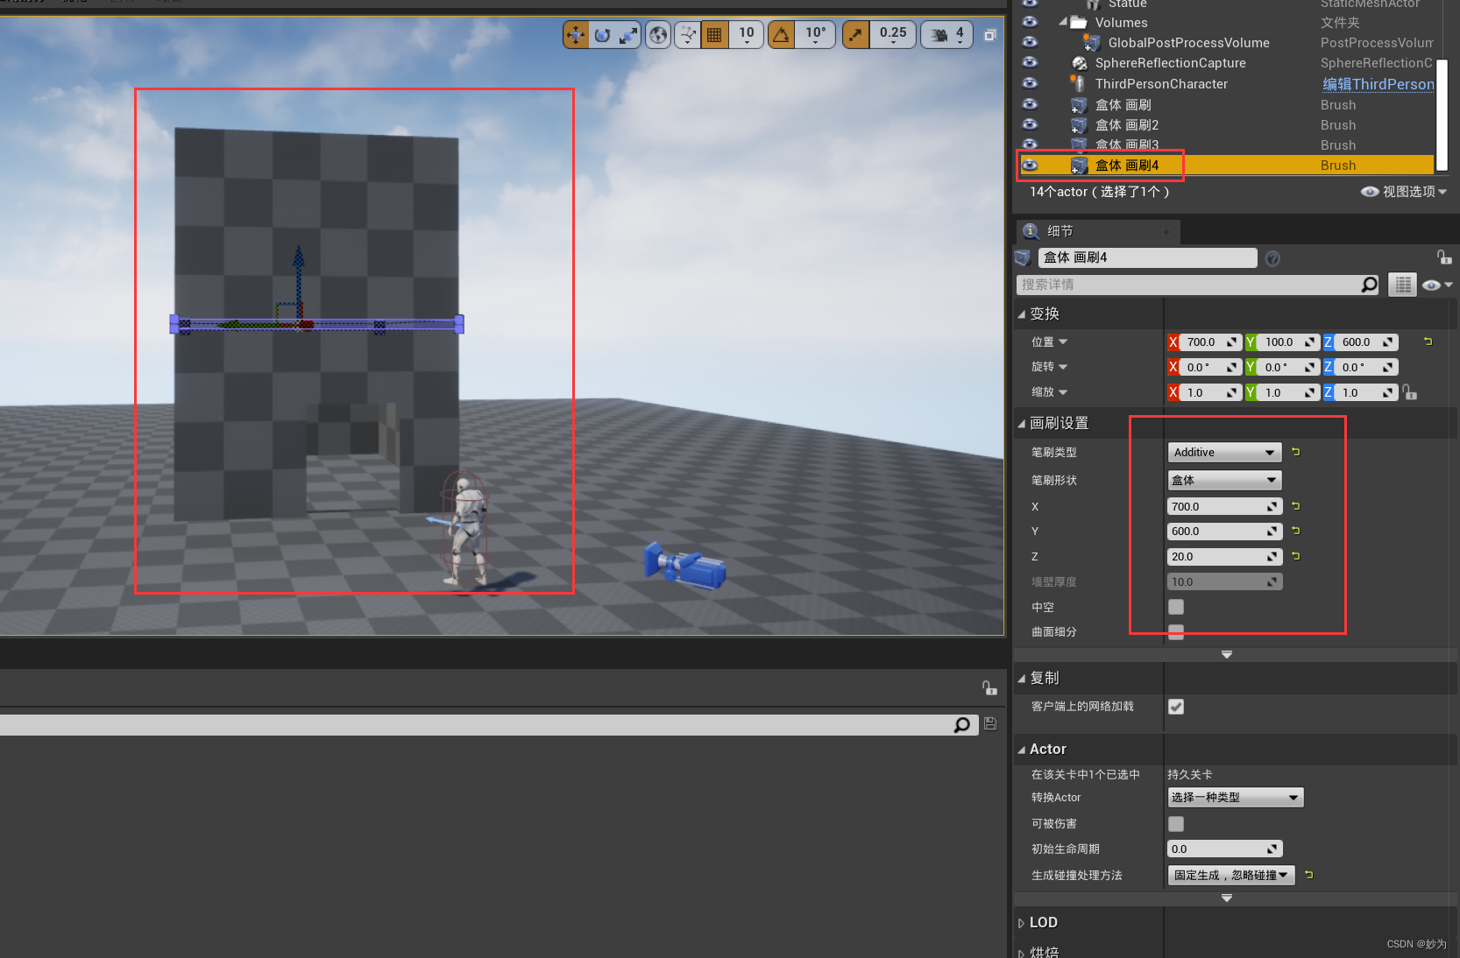Select the rotate gizmo tool
1460x958 pixels.
[602, 35]
